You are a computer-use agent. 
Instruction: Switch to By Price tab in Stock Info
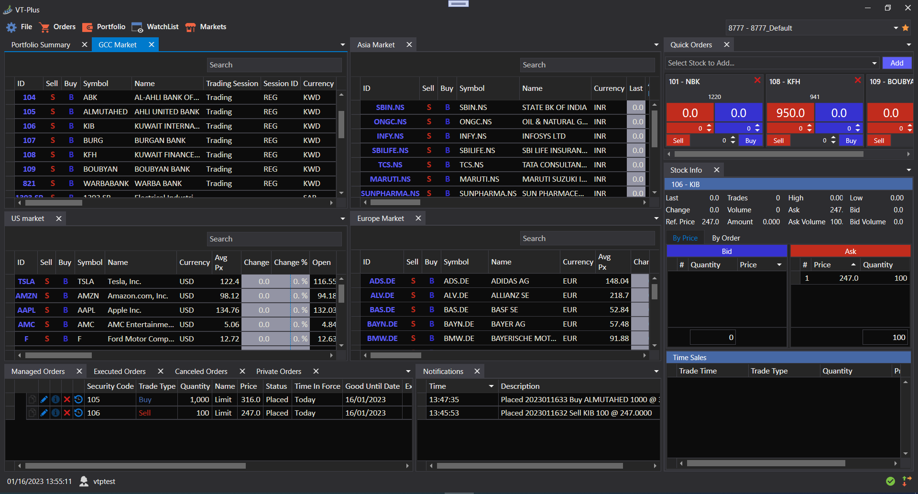(x=685, y=238)
